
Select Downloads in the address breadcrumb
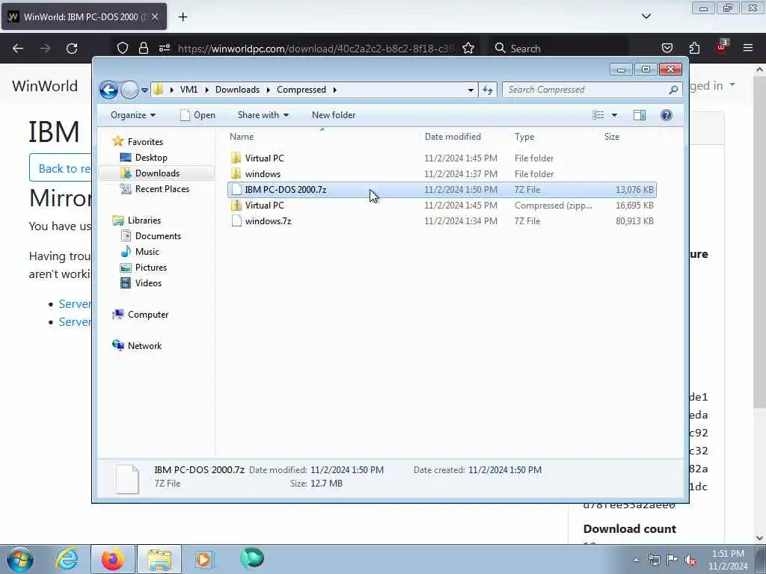[237, 90]
